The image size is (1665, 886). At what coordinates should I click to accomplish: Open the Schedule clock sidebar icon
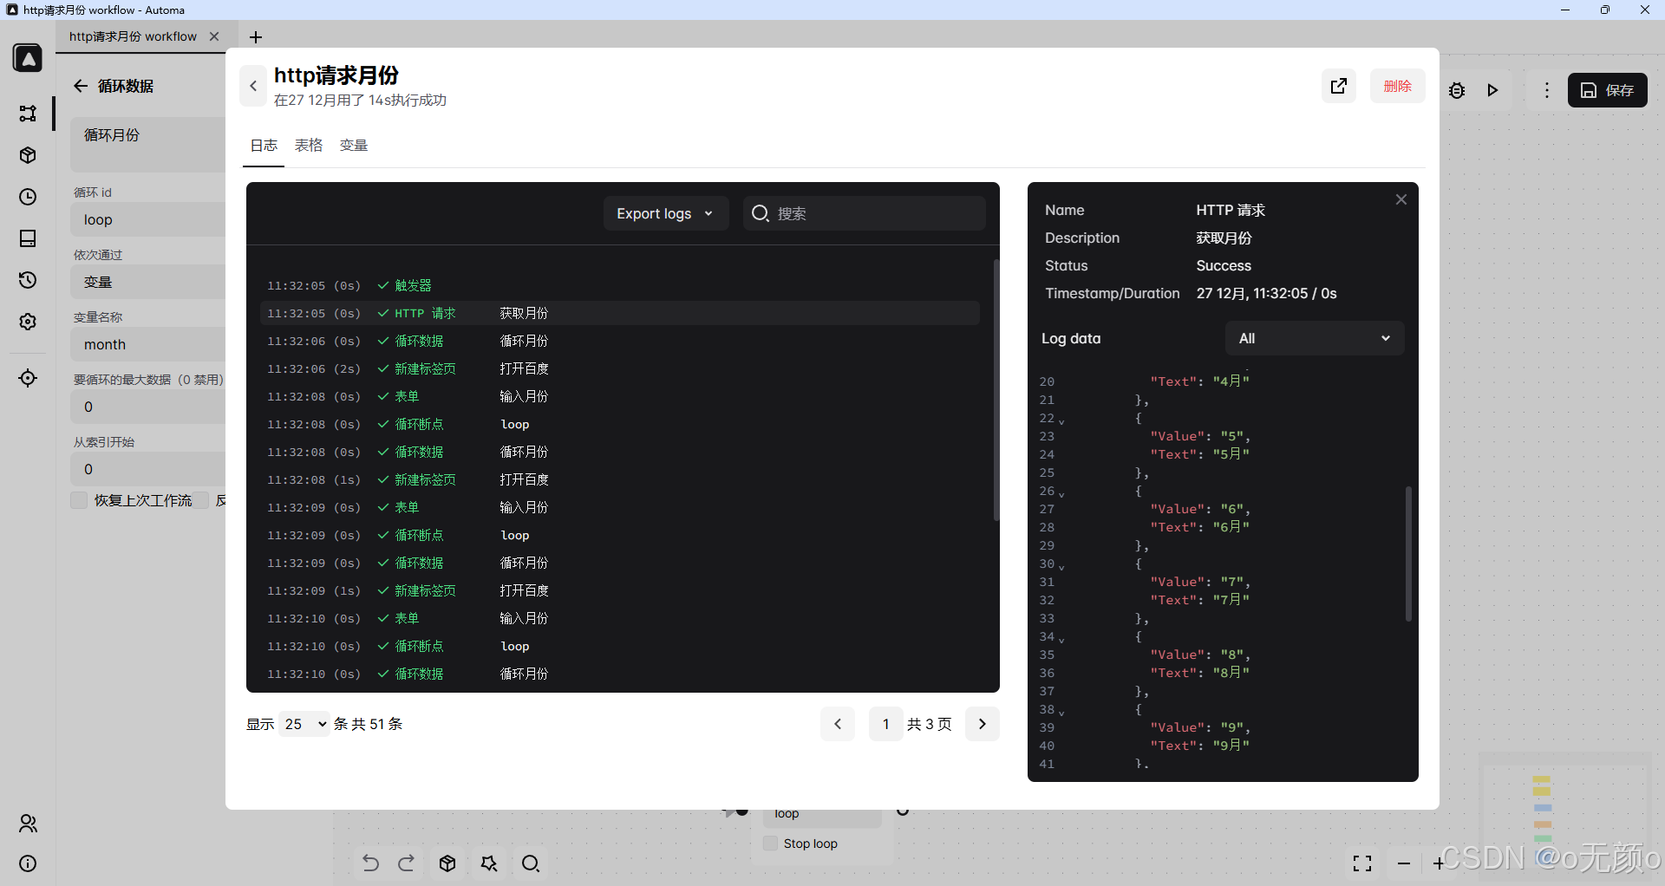(x=28, y=197)
